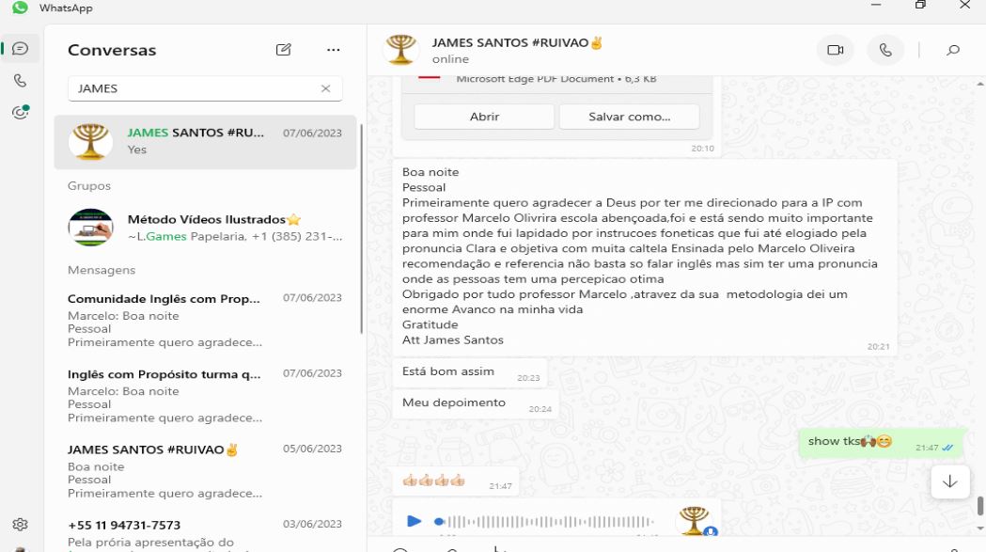This screenshot has height=552, width=986.
Task: Click the chat scrollbar down arrow
Action: point(979,528)
